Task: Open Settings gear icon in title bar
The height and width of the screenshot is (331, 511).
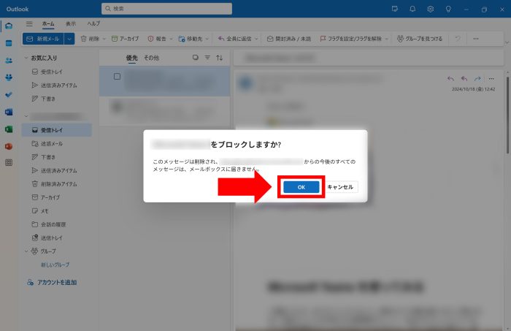Action: tap(431, 9)
